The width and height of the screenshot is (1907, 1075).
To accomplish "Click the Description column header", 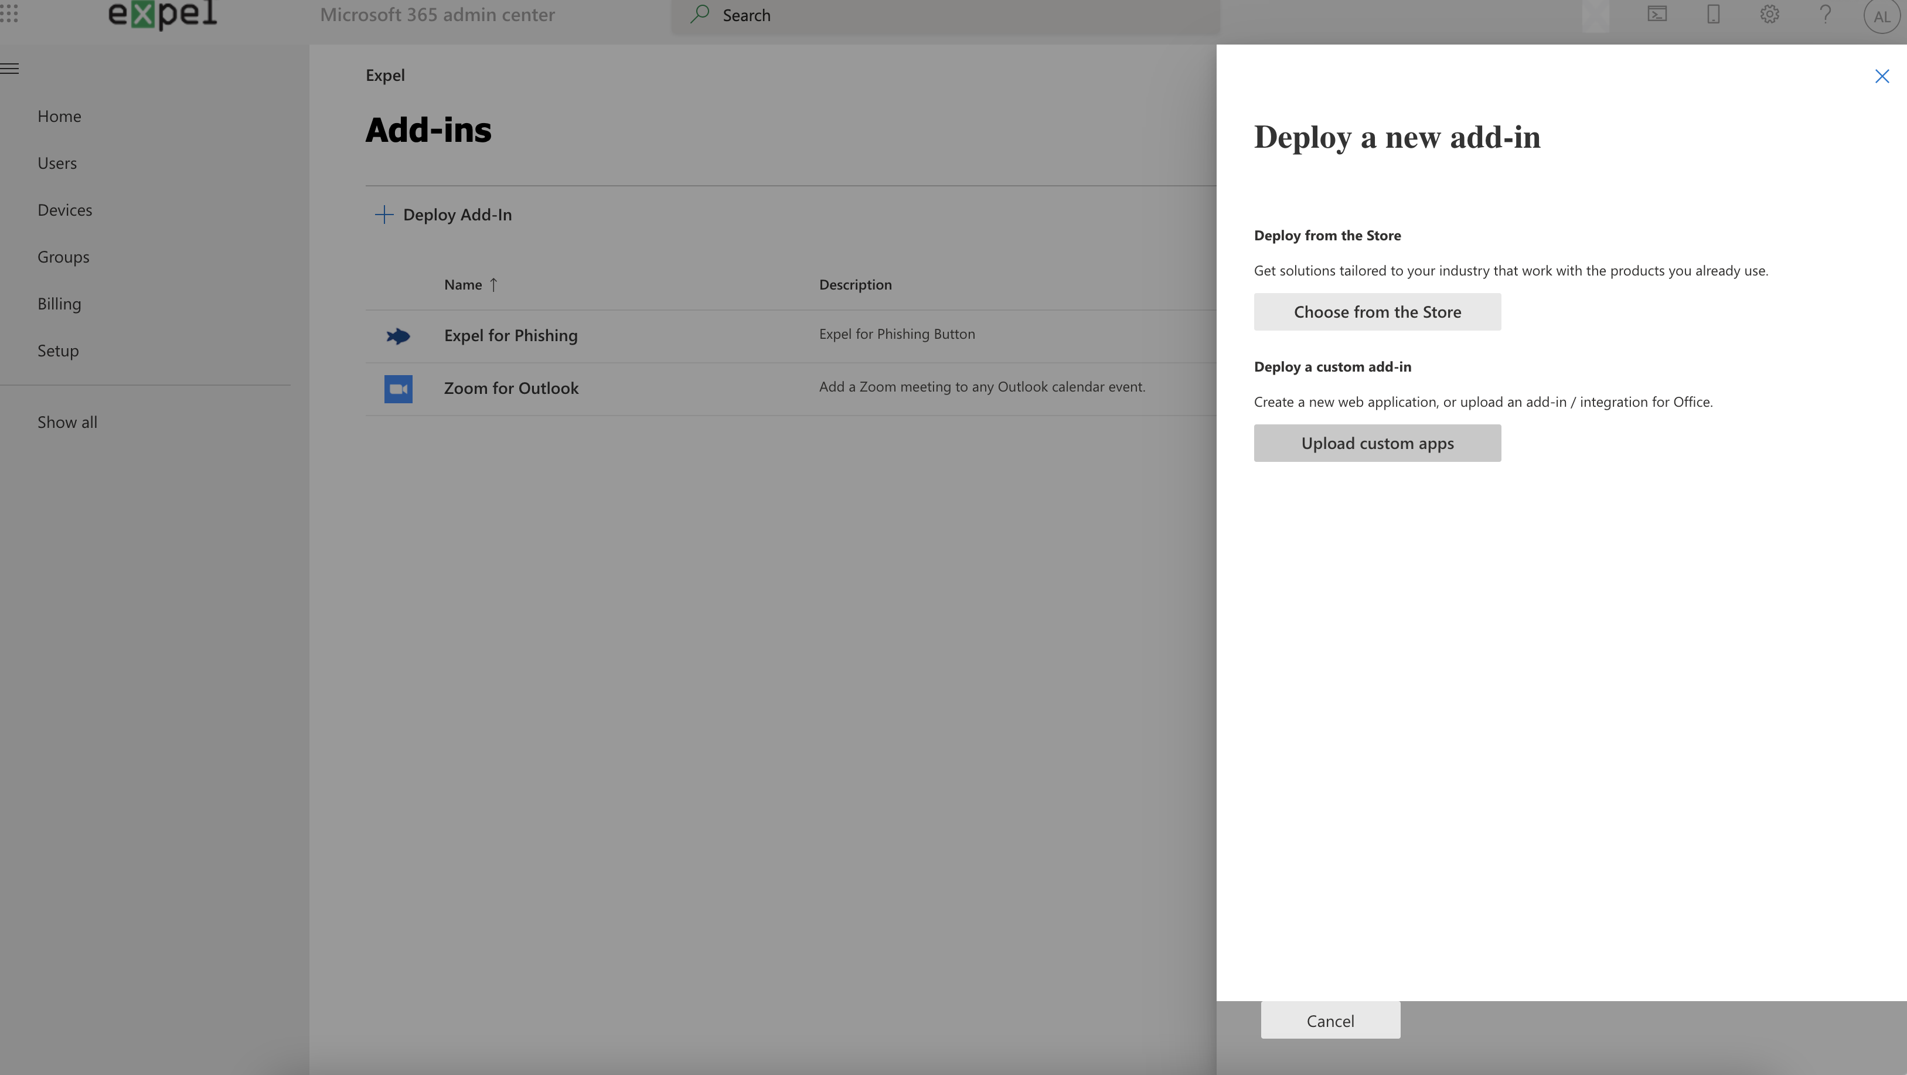I will click(855, 284).
